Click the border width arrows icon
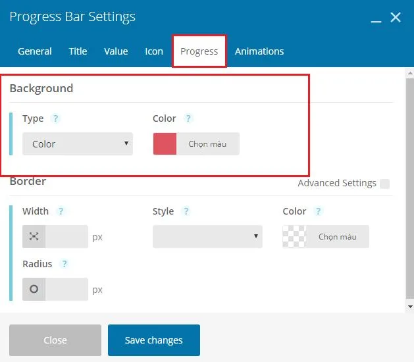 [x=34, y=237]
